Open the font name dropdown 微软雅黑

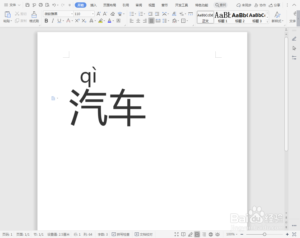click(72, 14)
